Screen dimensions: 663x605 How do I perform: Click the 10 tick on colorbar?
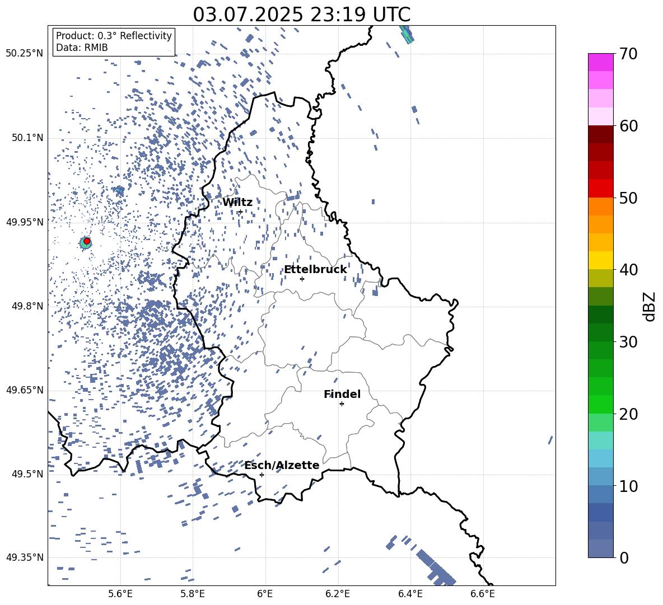coord(628,486)
